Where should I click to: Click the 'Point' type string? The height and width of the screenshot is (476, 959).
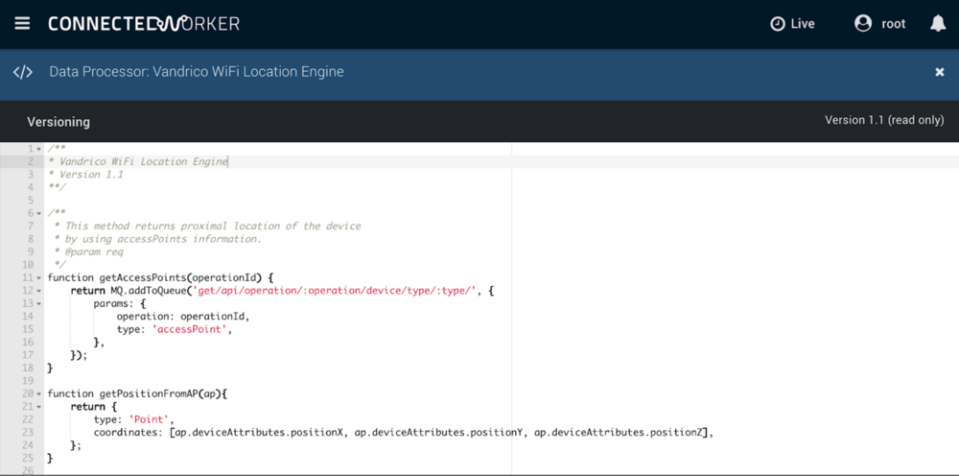coord(147,419)
